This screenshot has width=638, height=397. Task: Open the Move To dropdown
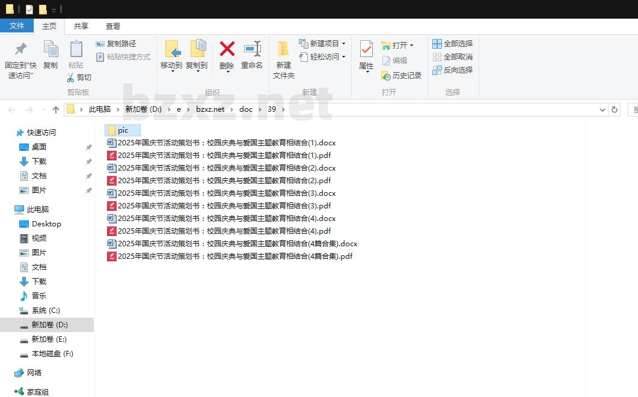[171, 71]
